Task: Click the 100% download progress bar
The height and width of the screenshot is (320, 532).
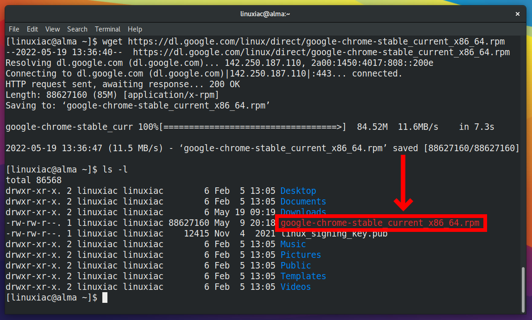Action: click(x=252, y=127)
